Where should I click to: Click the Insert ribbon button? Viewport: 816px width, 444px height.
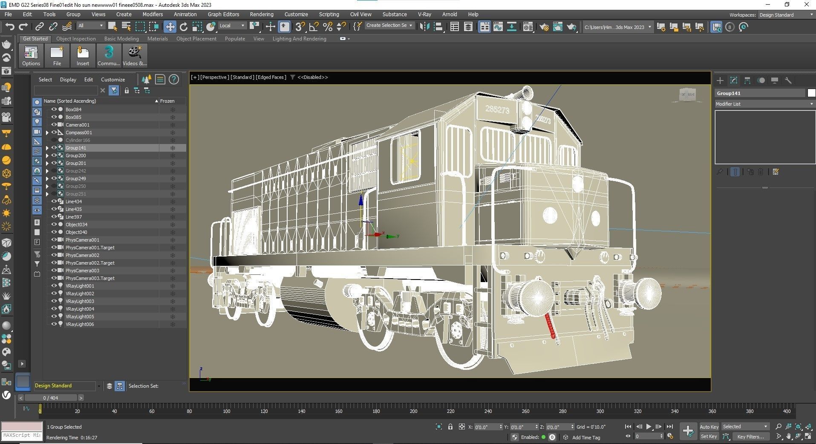pos(83,56)
